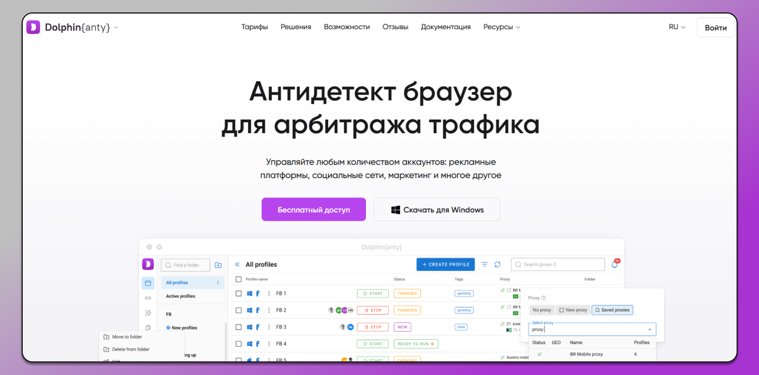Toggle select-all checkbox next to Profile name
Viewport: 759px width, 375px height.
239,279
